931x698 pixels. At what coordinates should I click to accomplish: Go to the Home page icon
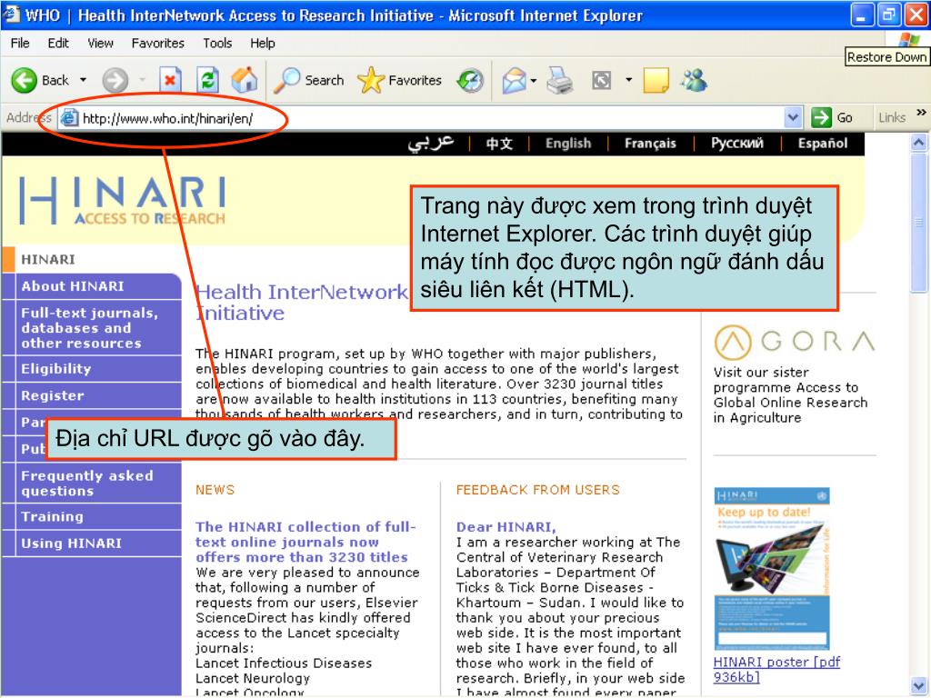tap(244, 80)
